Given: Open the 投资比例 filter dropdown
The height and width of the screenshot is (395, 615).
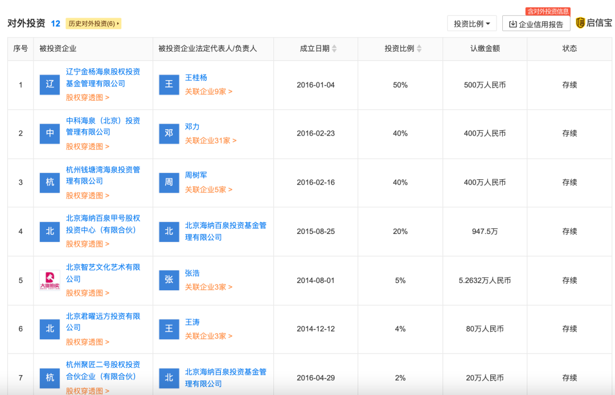Looking at the screenshot, I should 472,23.
